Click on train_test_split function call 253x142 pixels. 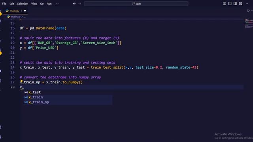tap(107, 67)
